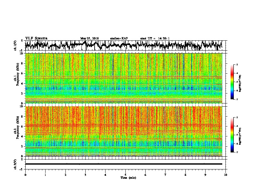Click the ch.1 frequency axis "10" tick label
The width and height of the screenshot is (254, 196).
pos(21,53)
